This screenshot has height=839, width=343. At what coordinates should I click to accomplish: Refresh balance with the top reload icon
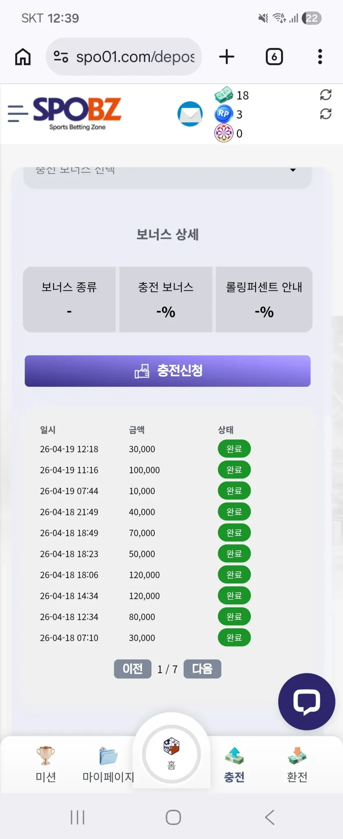pos(326,95)
